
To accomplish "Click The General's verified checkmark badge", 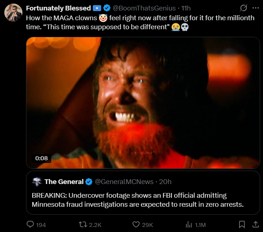I will tap(89, 181).
